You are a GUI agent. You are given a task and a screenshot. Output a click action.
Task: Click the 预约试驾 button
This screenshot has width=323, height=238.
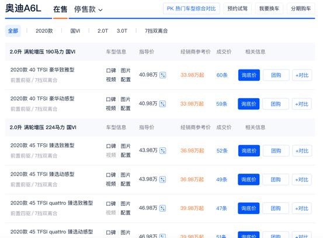237,9
